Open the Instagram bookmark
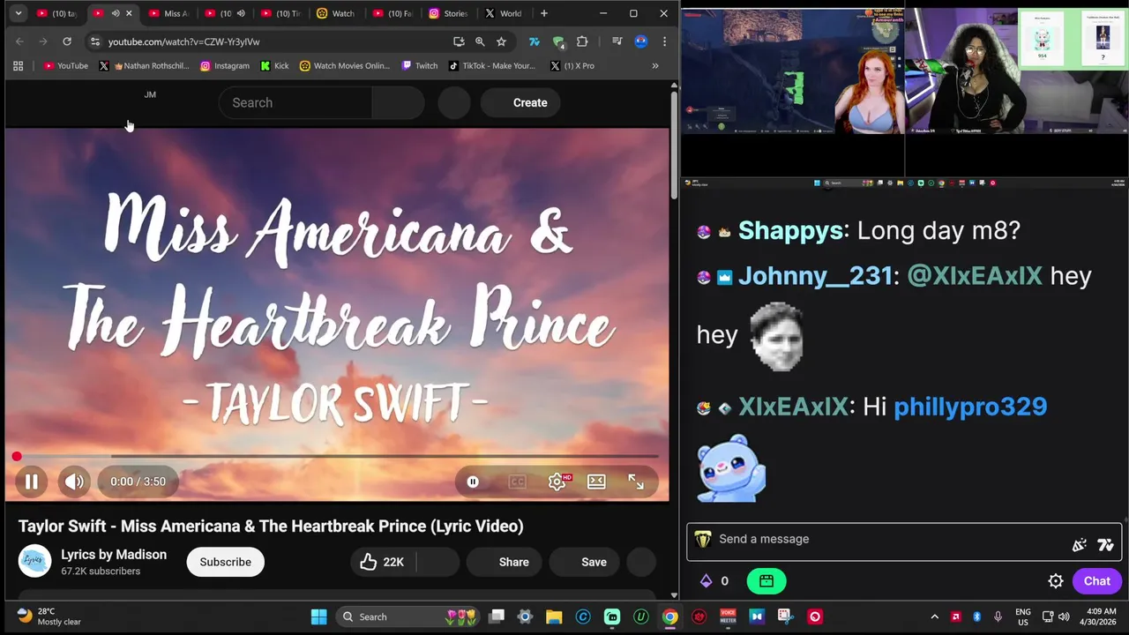Image resolution: width=1129 pixels, height=635 pixels. 225,66
